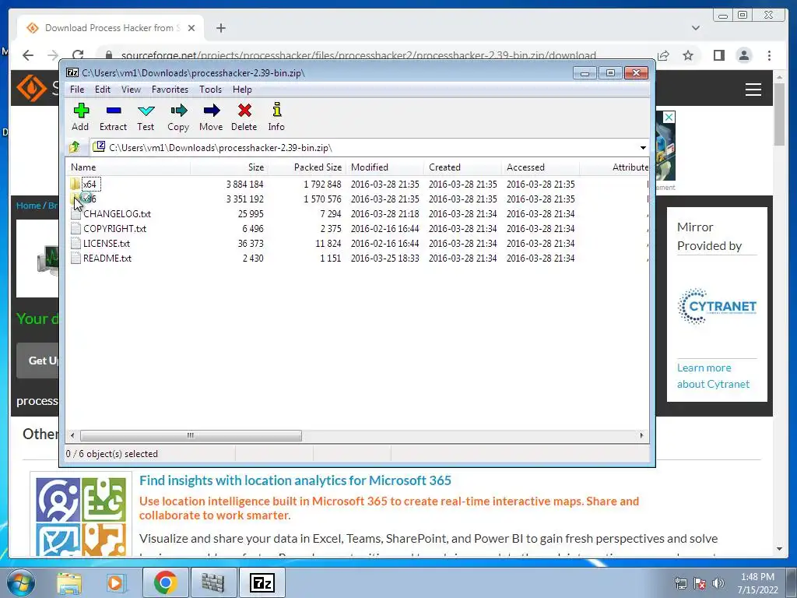
Task: Bookmark the page with the star icon
Action: pos(688,55)
